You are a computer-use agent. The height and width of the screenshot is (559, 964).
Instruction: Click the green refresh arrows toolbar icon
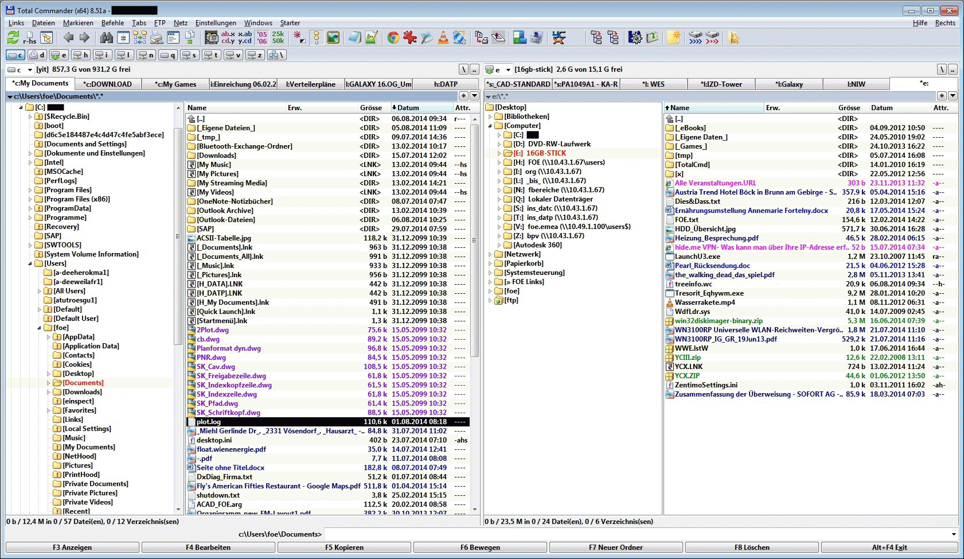click(x=13, y=38)
